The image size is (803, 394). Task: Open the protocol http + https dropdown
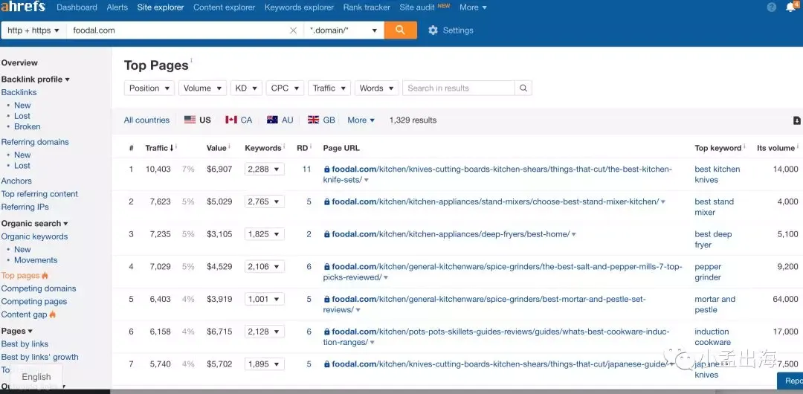(33, 30)
